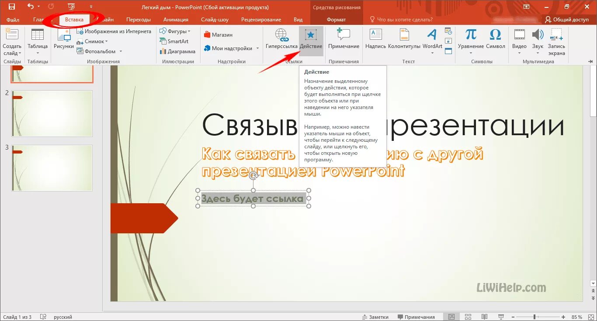Add a Примечание comment
This screenshot has width=597, height=321.
344,38
